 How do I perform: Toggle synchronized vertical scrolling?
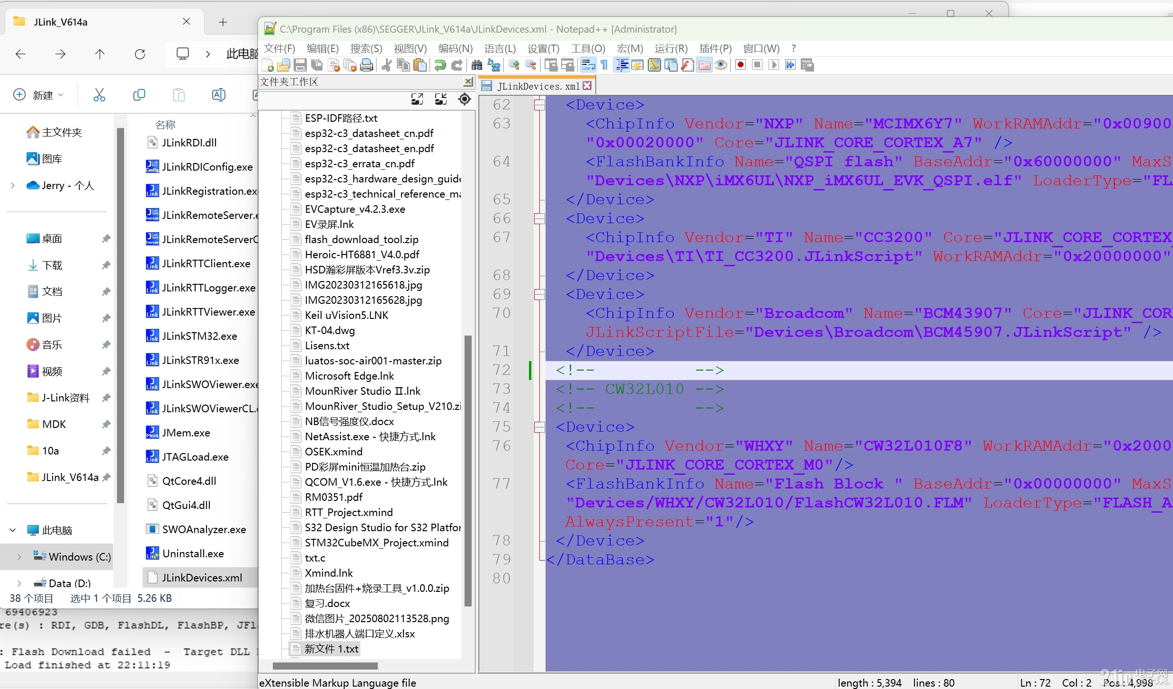coord(551,65)
